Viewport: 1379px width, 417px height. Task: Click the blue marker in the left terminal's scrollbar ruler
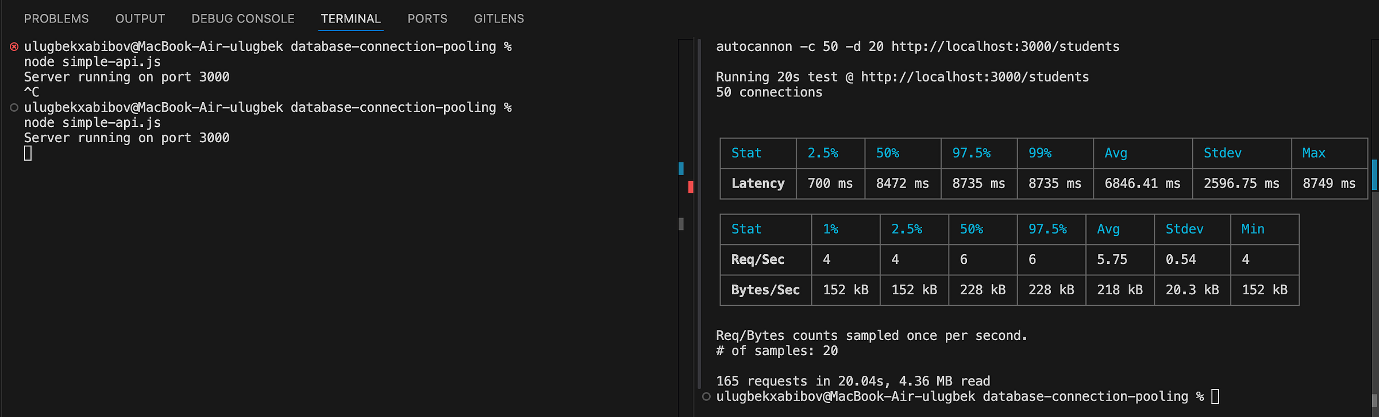[681, 168]
